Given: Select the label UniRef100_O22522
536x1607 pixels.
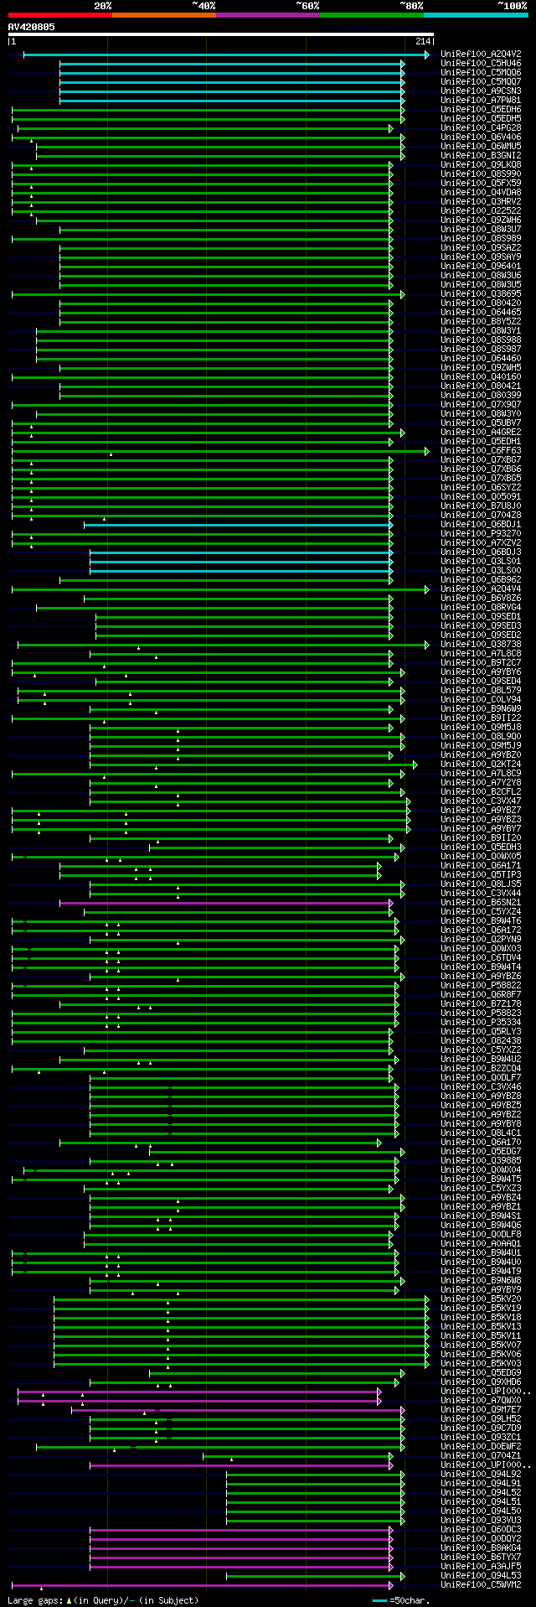Looking at the screenshot, I should point(481,210).
